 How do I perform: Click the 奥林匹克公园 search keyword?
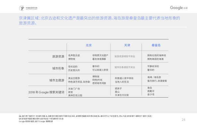click(75, 95)
